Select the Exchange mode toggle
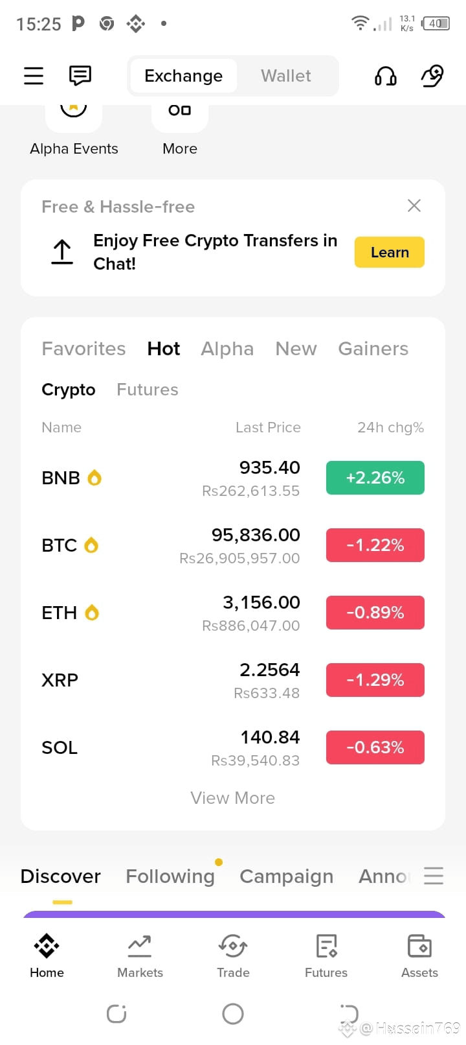 (183, 76)
